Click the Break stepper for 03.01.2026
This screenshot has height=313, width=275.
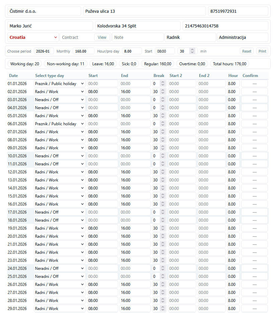click(163, 100)
